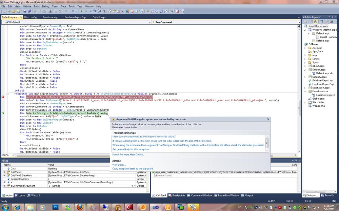Switch to the Team Explorer tab

pos(328,195)
